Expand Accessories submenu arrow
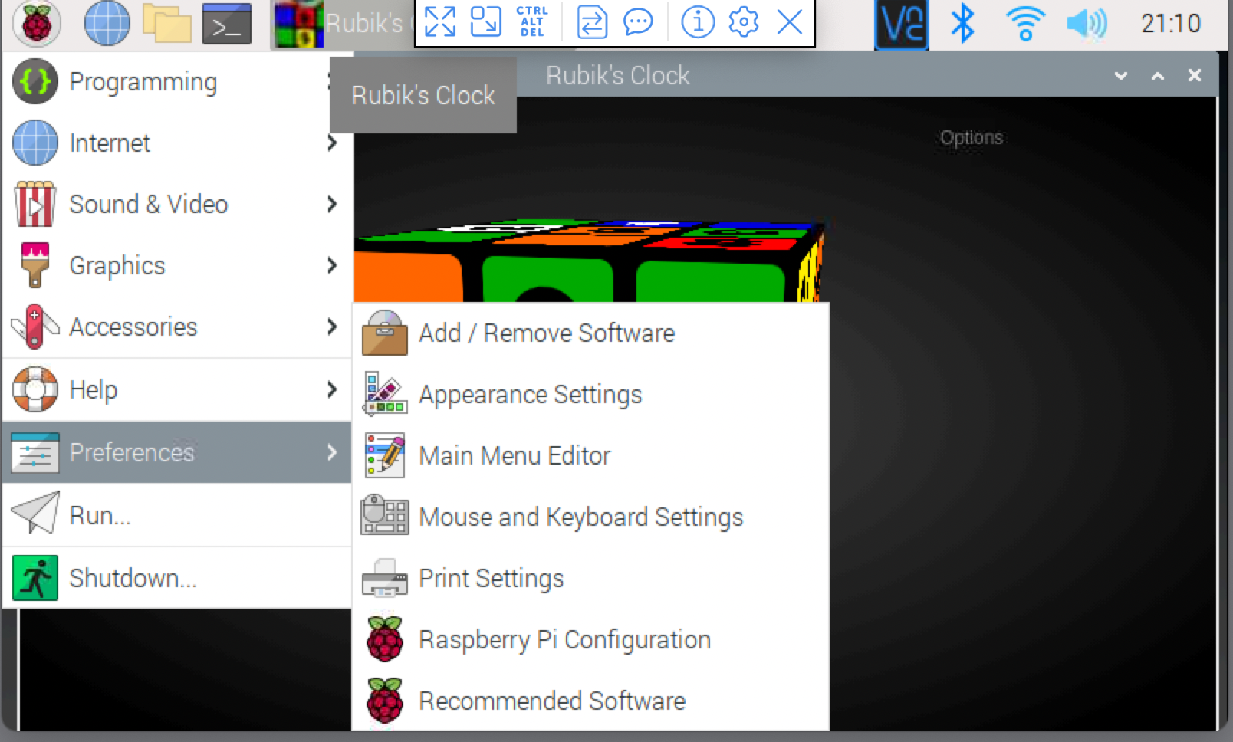This screenshot has height=742, width=1233. point(332,327)
